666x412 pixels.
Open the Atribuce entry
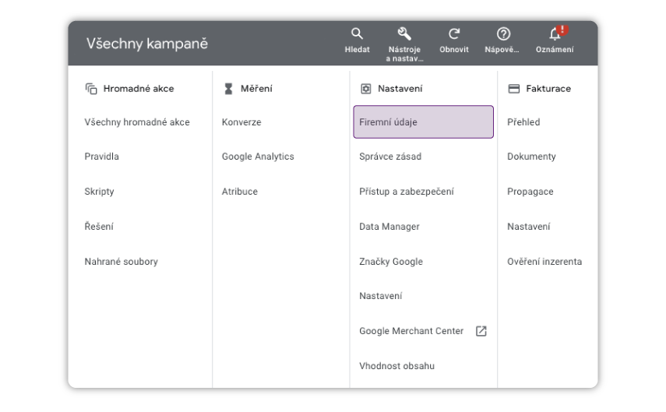(240, 192)
